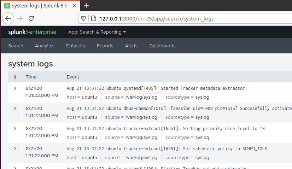The width and height of the screenshot is (292, 169).
Task: Click the info column header icon
Action: [15, 77]
